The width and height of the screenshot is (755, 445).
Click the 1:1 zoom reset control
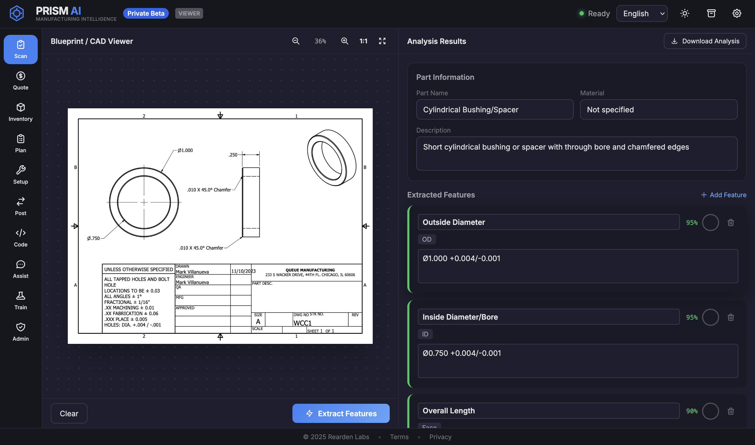tap(363, 41)
